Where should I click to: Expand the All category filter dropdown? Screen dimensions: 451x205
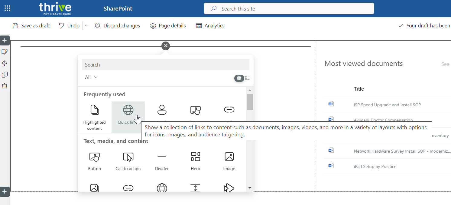pyautogui.click(x=91, y=77)
